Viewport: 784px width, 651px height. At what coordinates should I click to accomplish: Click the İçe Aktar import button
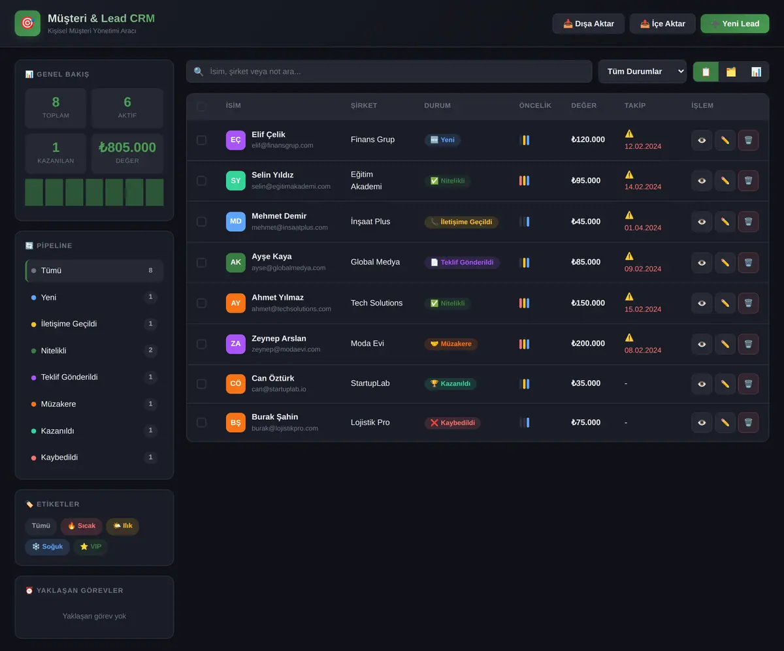(662, 24)
